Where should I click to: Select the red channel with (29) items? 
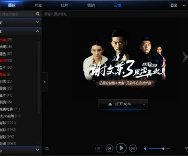pyautogui.click(x=6, y=40)
